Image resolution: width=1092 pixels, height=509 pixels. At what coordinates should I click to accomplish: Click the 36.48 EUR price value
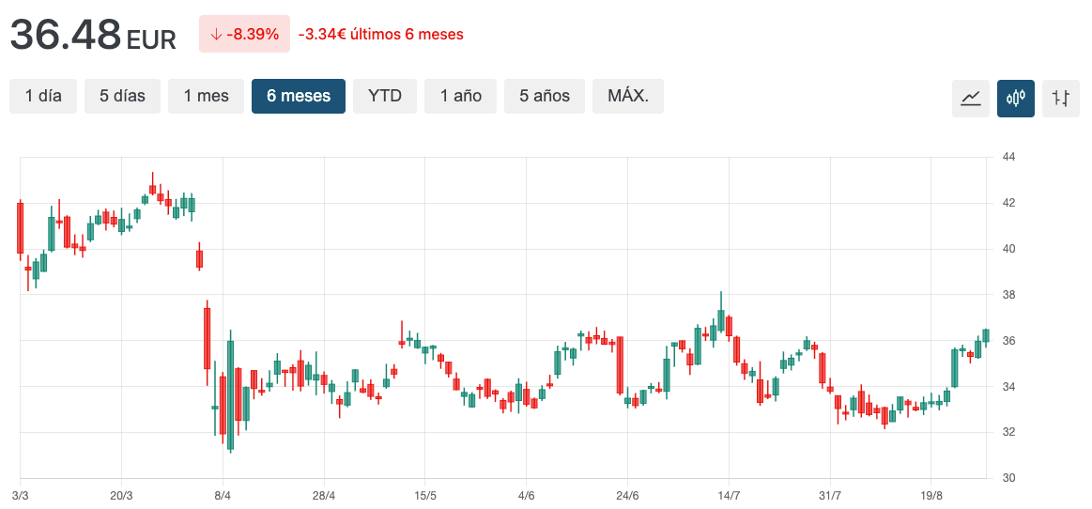(x=93, y=36)
